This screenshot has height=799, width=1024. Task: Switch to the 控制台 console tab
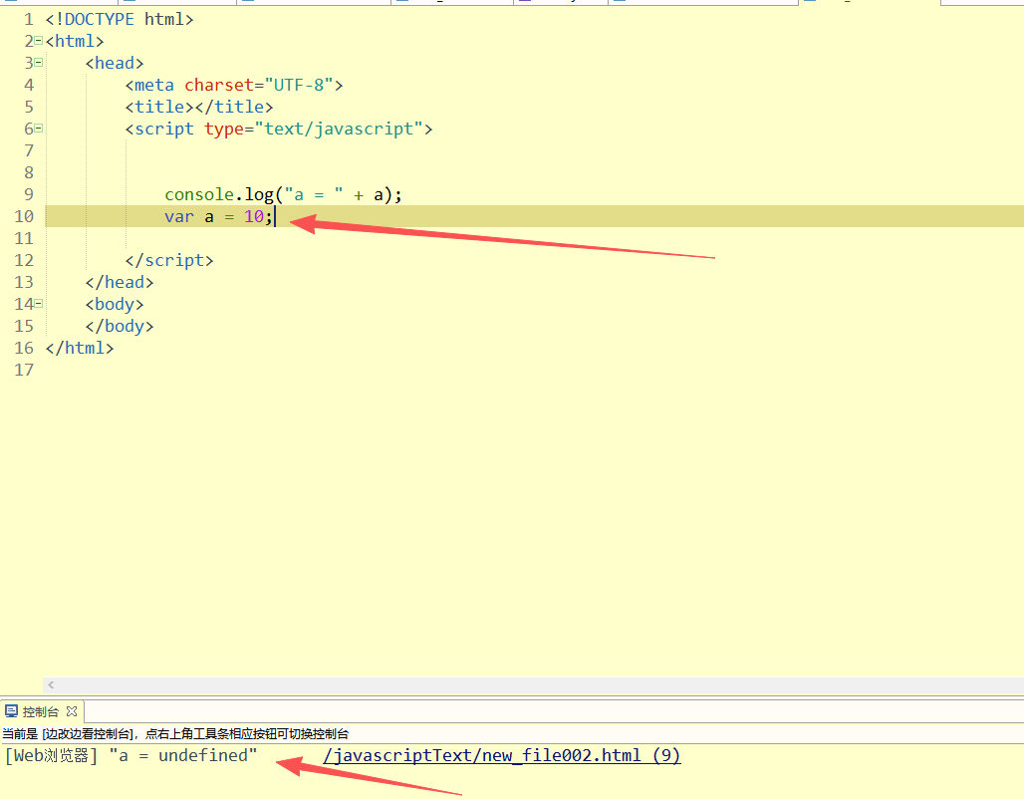[x=40, y=711]
